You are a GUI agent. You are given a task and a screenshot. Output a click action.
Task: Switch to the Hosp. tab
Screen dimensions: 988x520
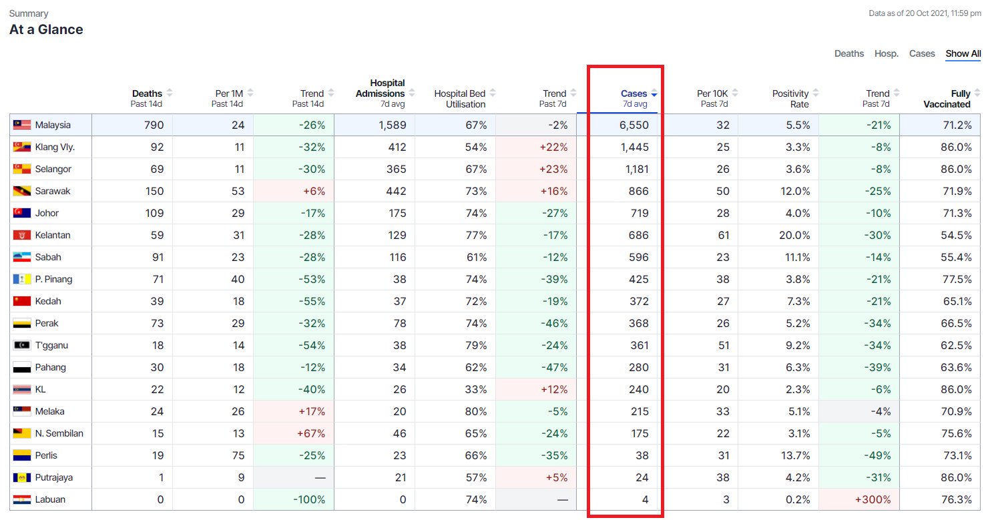(x=887, y=53)
